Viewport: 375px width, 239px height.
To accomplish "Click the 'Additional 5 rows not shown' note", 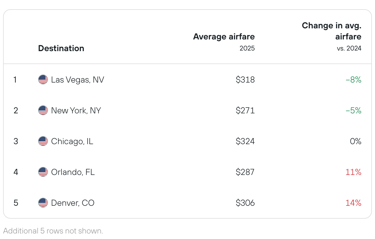I will tap(53, 231).
